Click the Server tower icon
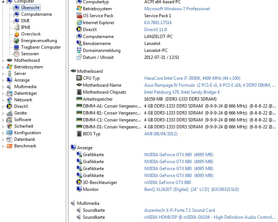This screenshot has width=278, height=222. click(9, 74)
